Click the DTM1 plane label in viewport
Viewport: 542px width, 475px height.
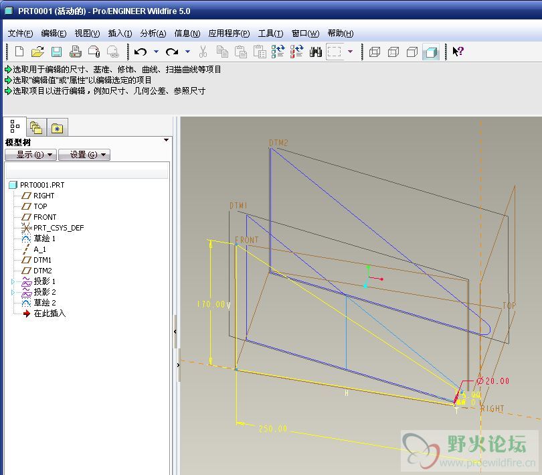pos(239,206)
